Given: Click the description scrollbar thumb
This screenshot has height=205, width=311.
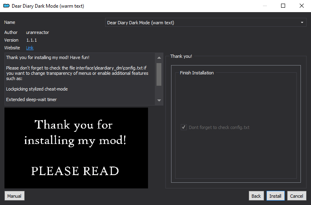Looking at the screenshot, I should (x=159, y=74).
